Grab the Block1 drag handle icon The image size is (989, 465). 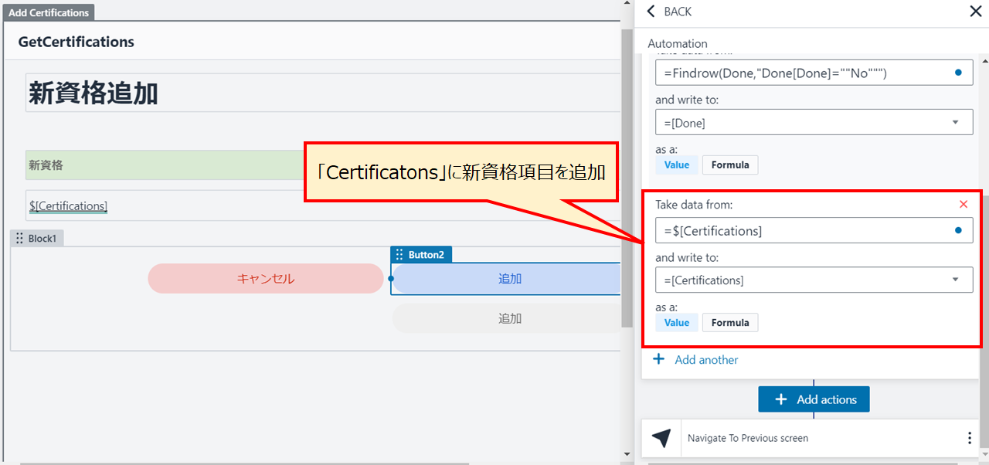(x=19, y=239)
